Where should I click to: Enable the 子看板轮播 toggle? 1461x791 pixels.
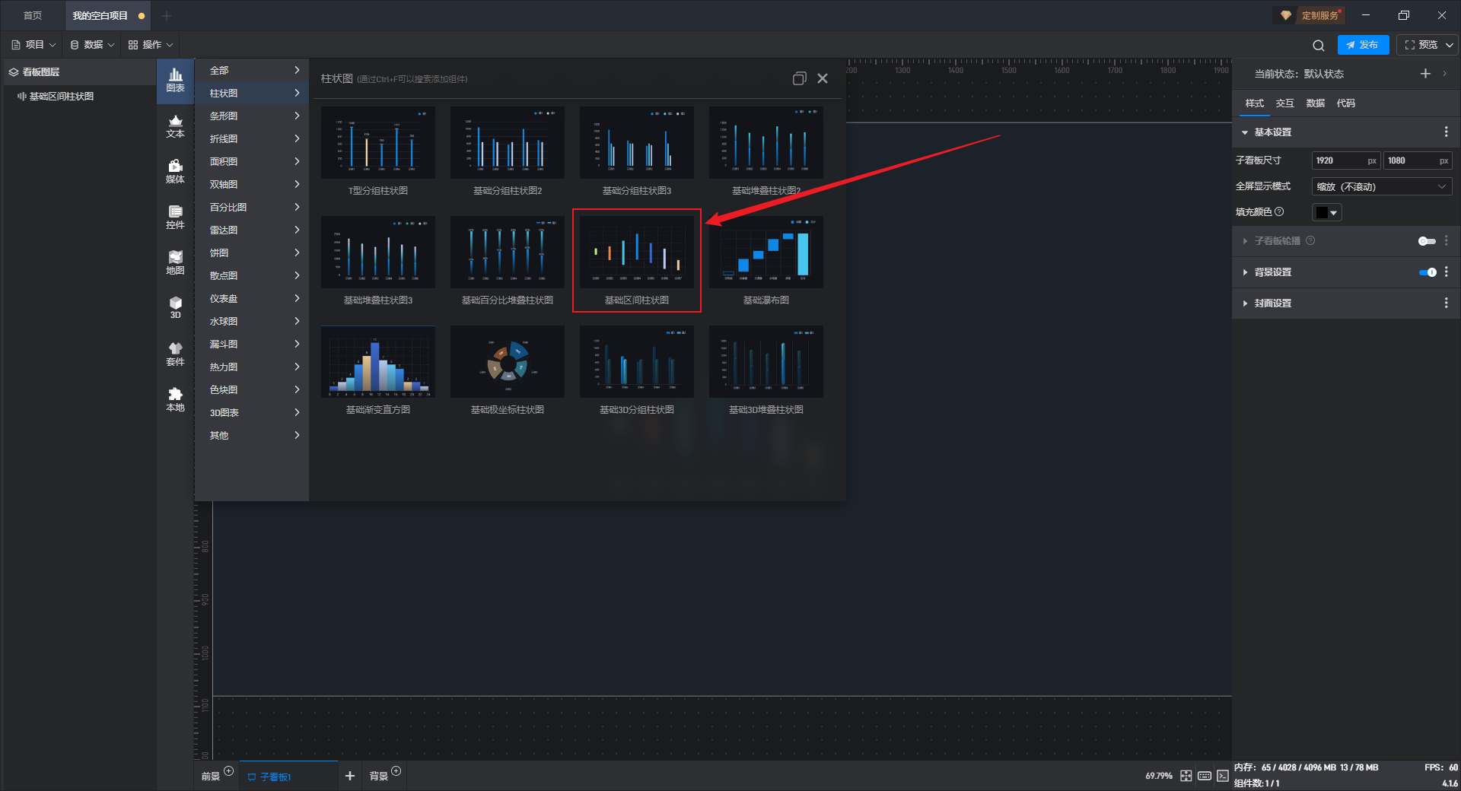pos(1427,241)
